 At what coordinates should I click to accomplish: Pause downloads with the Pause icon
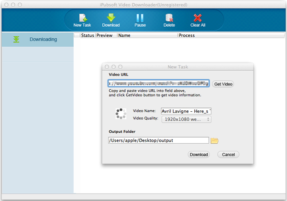coord(140,18)
